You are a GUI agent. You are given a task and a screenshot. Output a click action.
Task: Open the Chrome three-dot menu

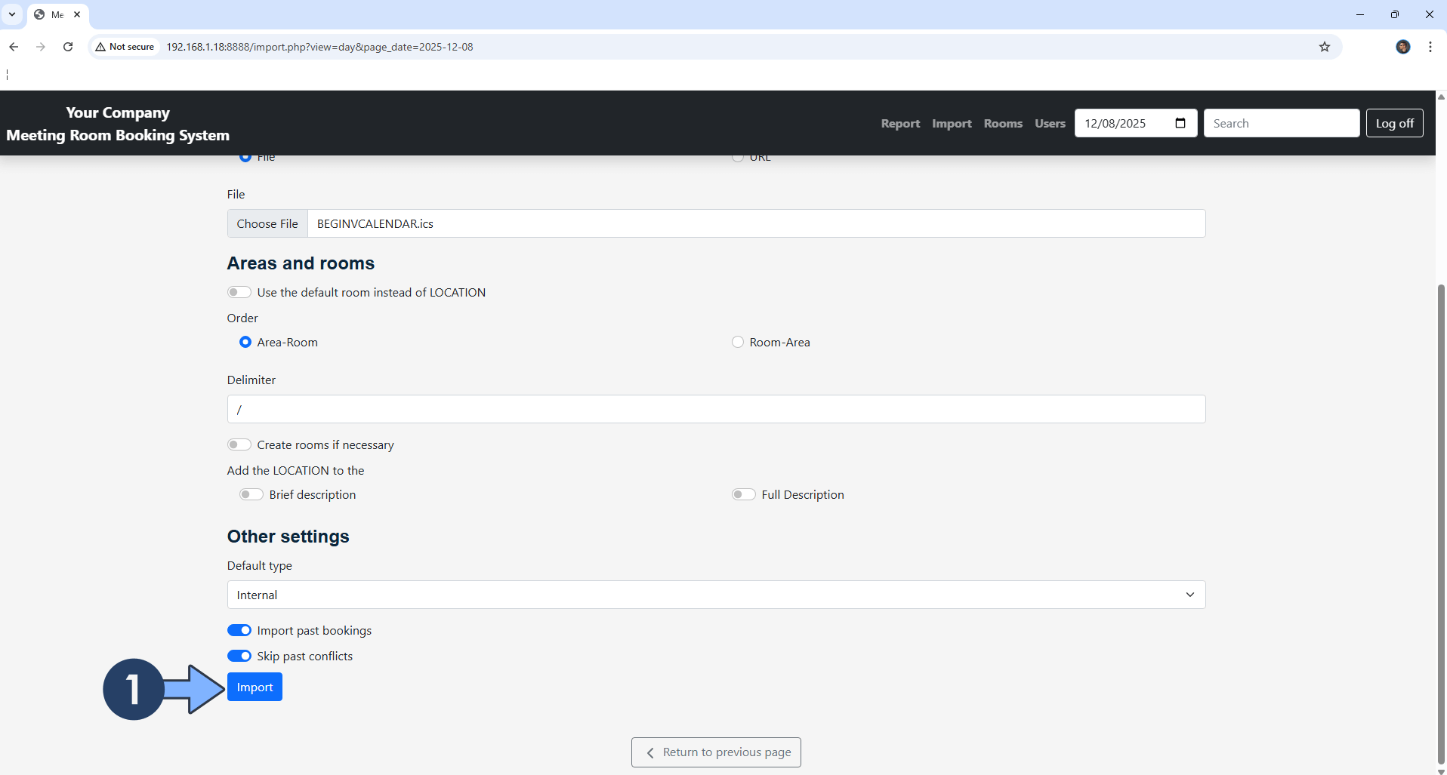tap(1430, 47)
